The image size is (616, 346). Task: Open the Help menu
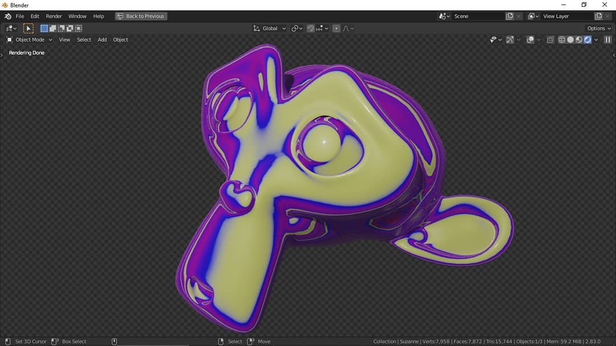pos(99,17)
